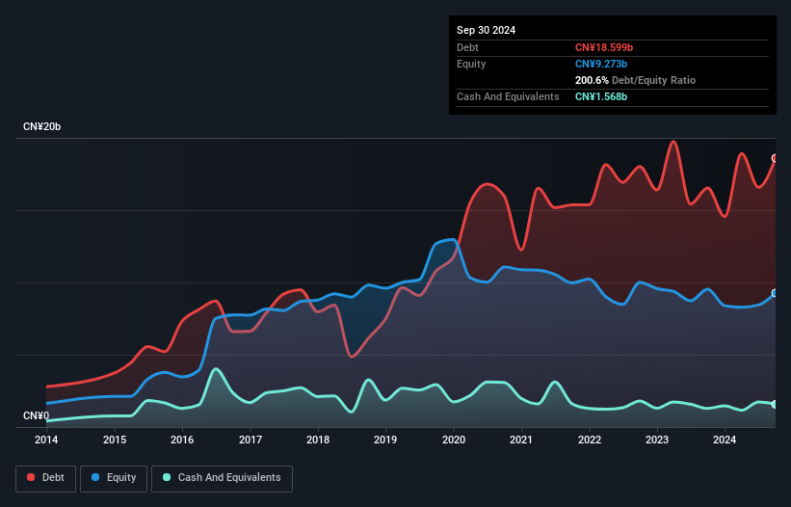Select the Cash endpoint marker on chart

point(775,404)
